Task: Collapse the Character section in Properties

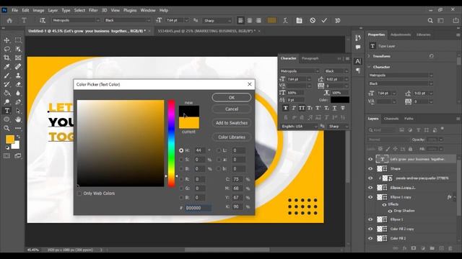Action: coord(369,67)
